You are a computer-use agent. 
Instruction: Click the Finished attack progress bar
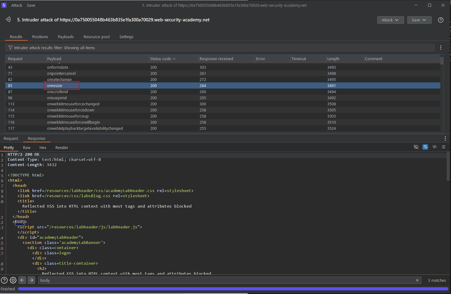click(233, 289)
